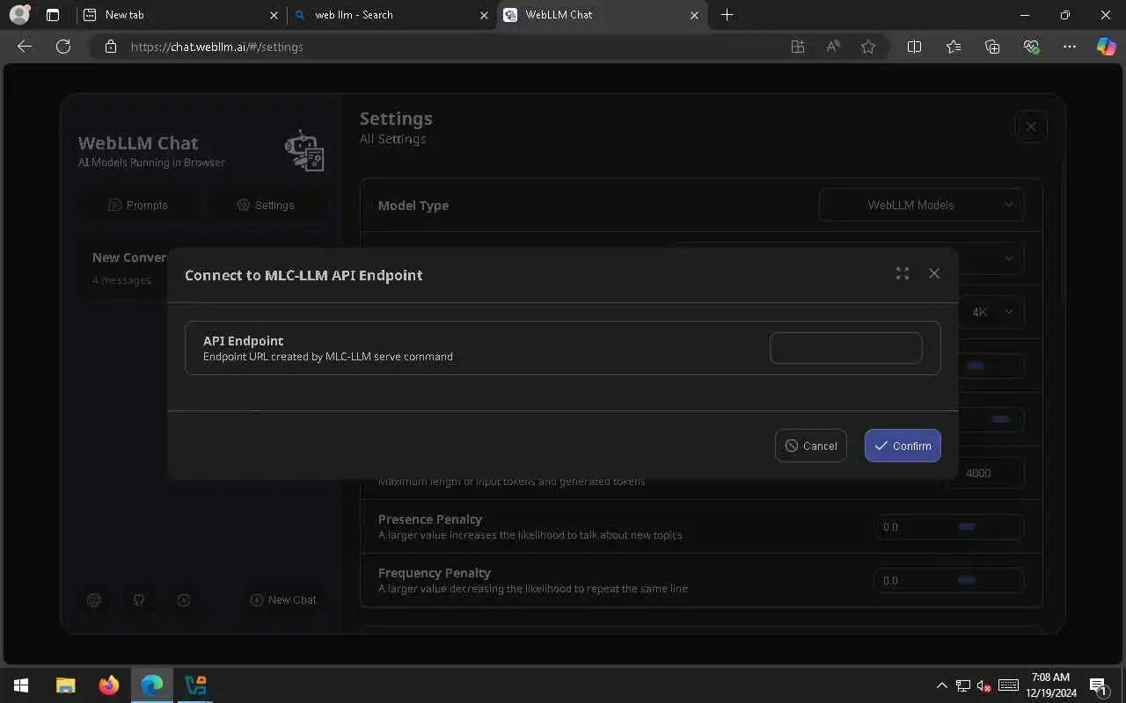
Task: Open Browser essentials
Action: pyautogui.click(x=1031, y=47)
